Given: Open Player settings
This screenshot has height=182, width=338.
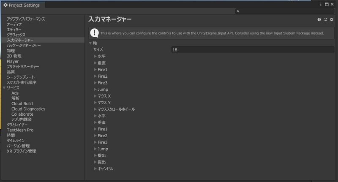Looking at the screenshot, I should click(x=13, y=61).
